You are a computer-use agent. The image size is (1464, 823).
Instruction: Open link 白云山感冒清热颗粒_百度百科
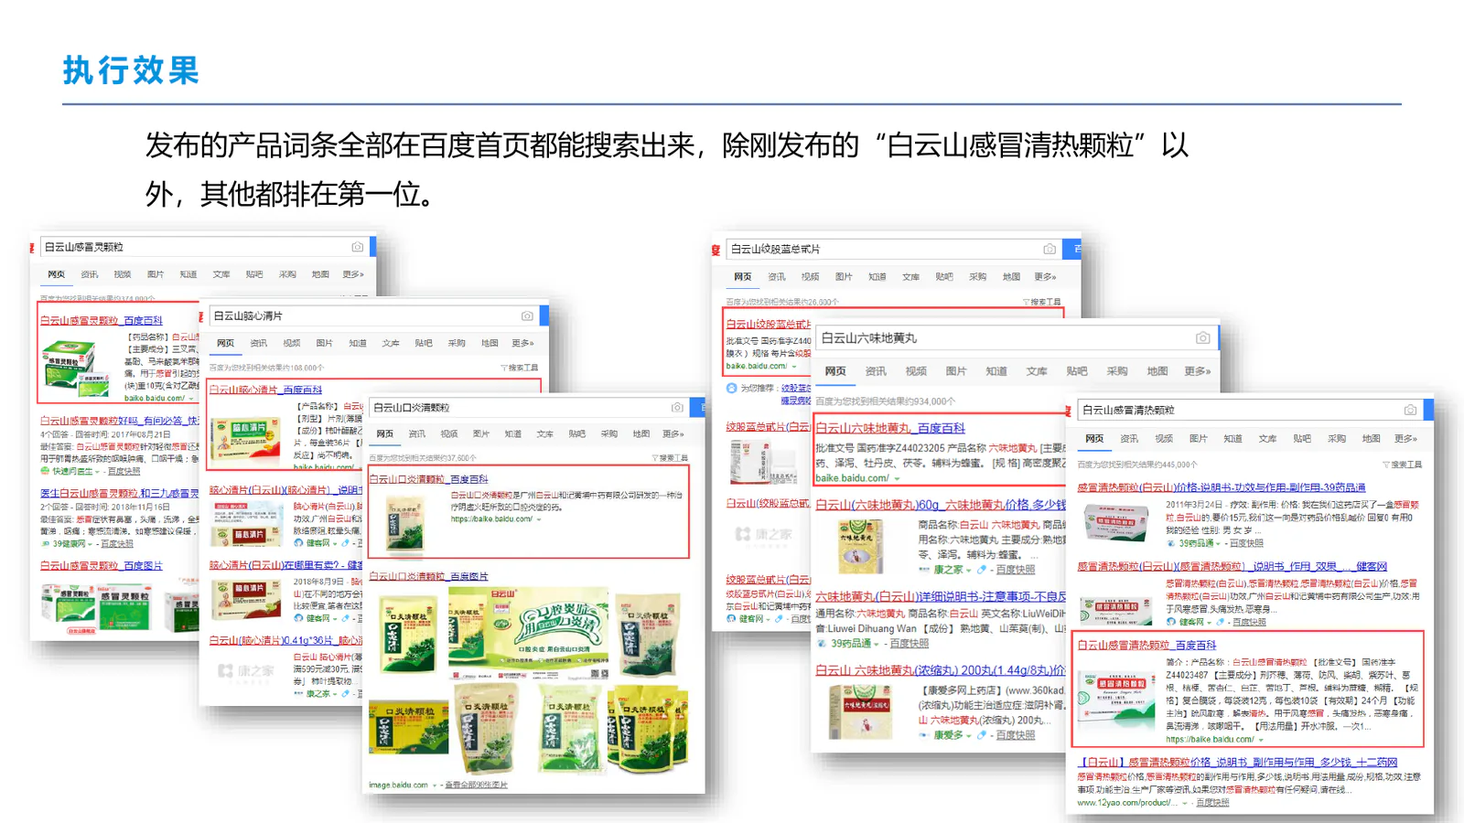tap(1146, 646)
